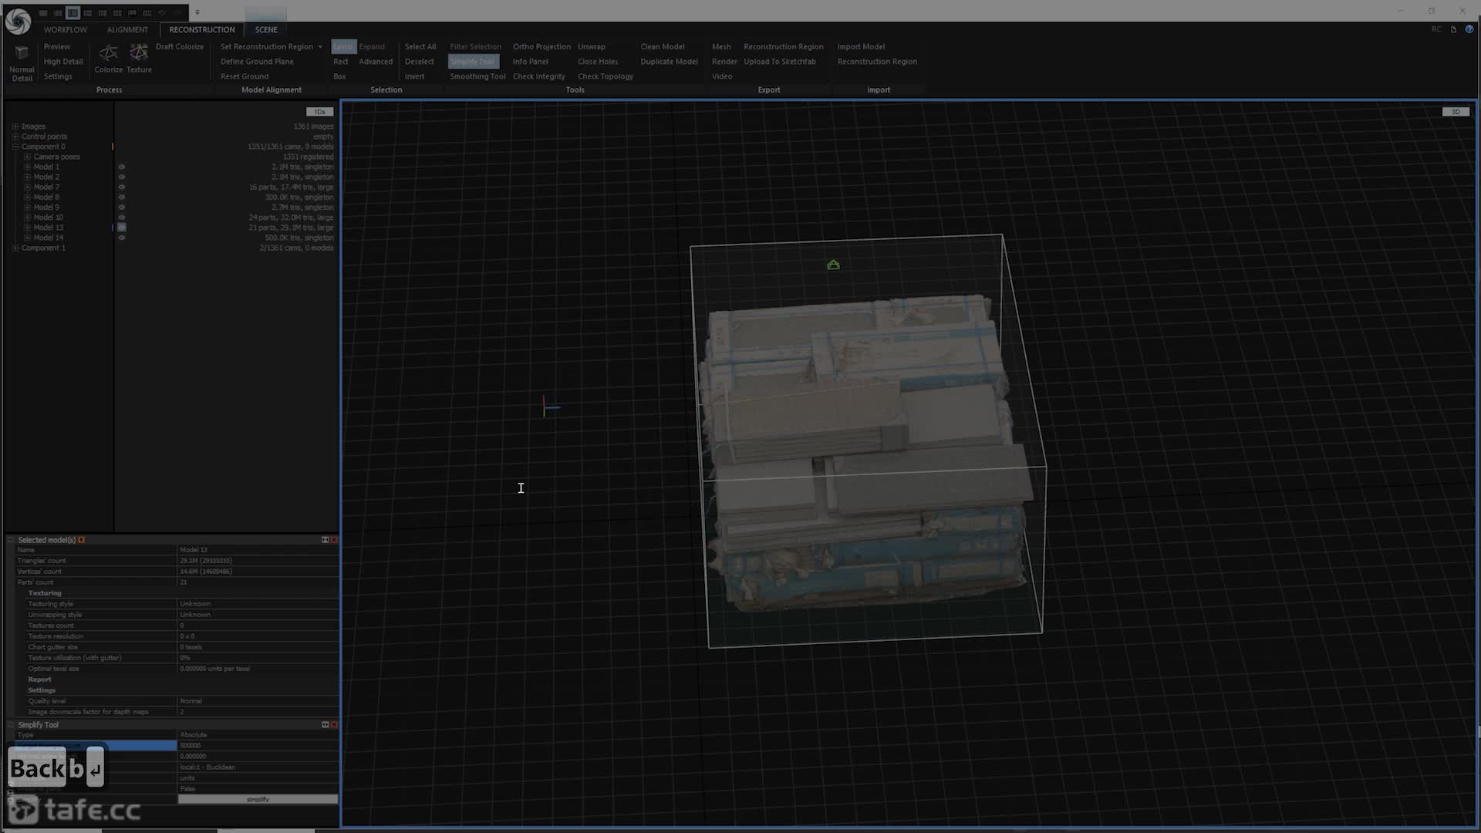Toggle visibility eye for Model 8
This screenshot has width=1481, height=833.
121,197
